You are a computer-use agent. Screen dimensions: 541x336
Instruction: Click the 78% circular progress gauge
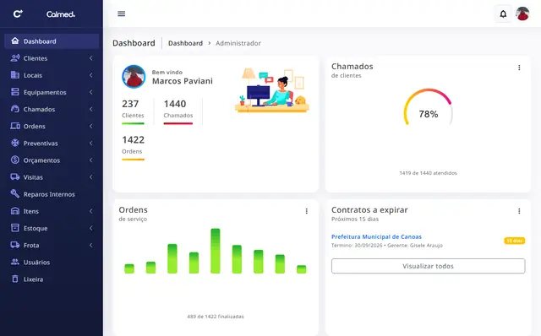(x=429, y=108)
